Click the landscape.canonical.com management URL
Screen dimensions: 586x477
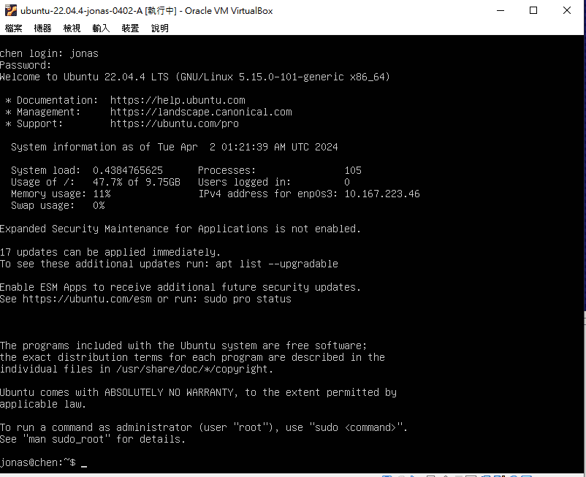[201, 112]
